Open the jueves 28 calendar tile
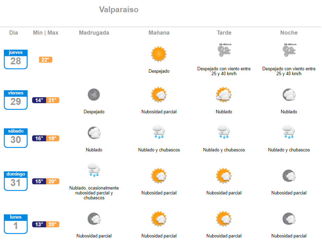This screenshot has width=322, height=242. tap(16, 59)
